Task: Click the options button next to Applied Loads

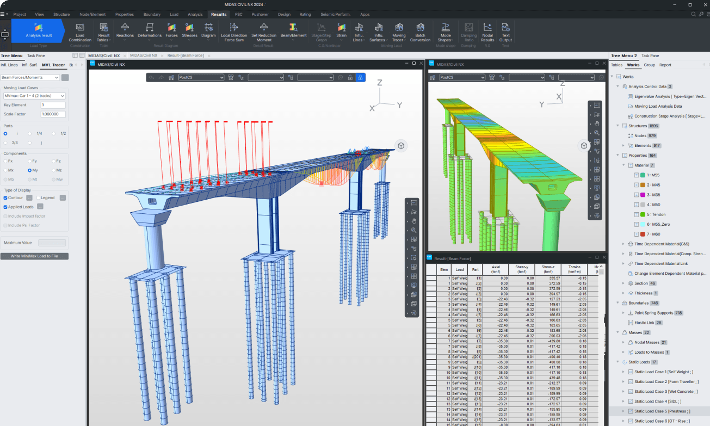Action: (x=40, y=207)
